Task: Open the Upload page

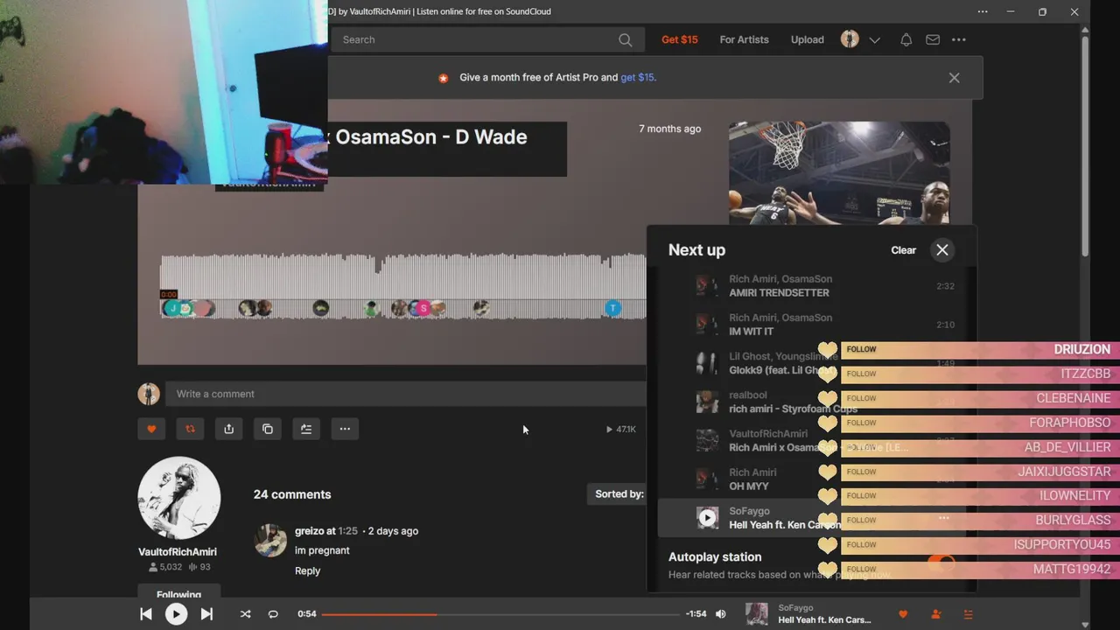Action: point(807,39)
